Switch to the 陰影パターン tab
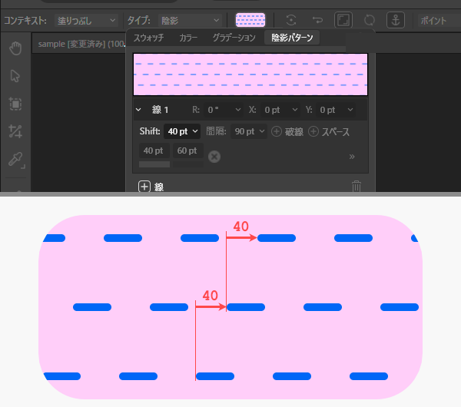 coord(292,38)
